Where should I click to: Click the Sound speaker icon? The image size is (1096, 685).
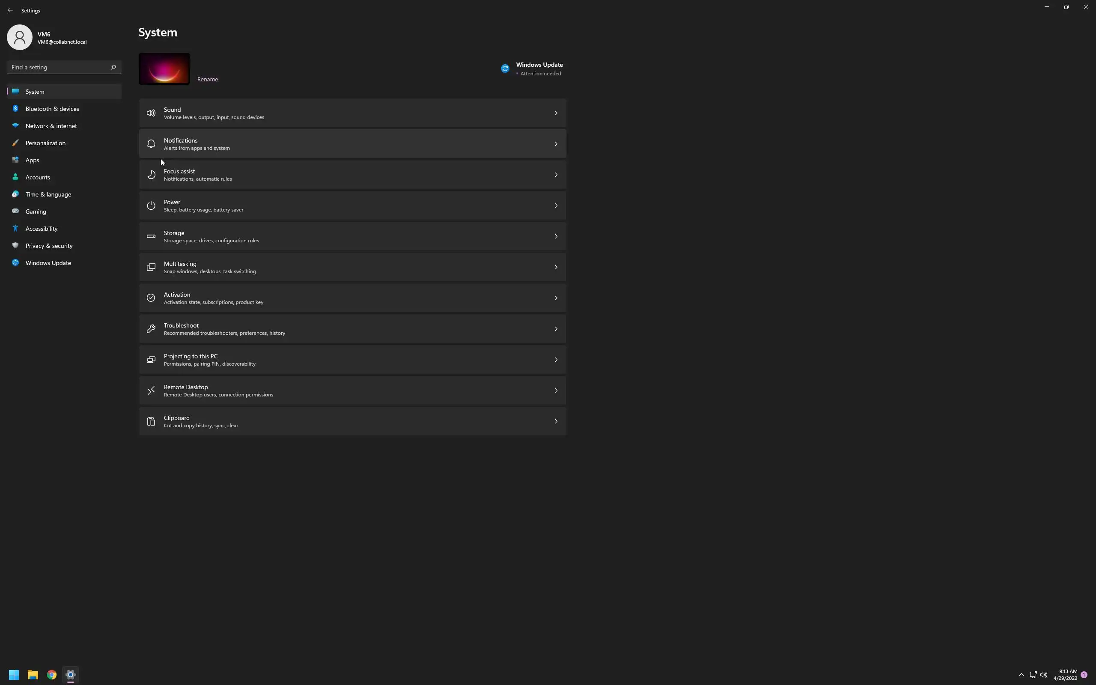pos(151,113)
